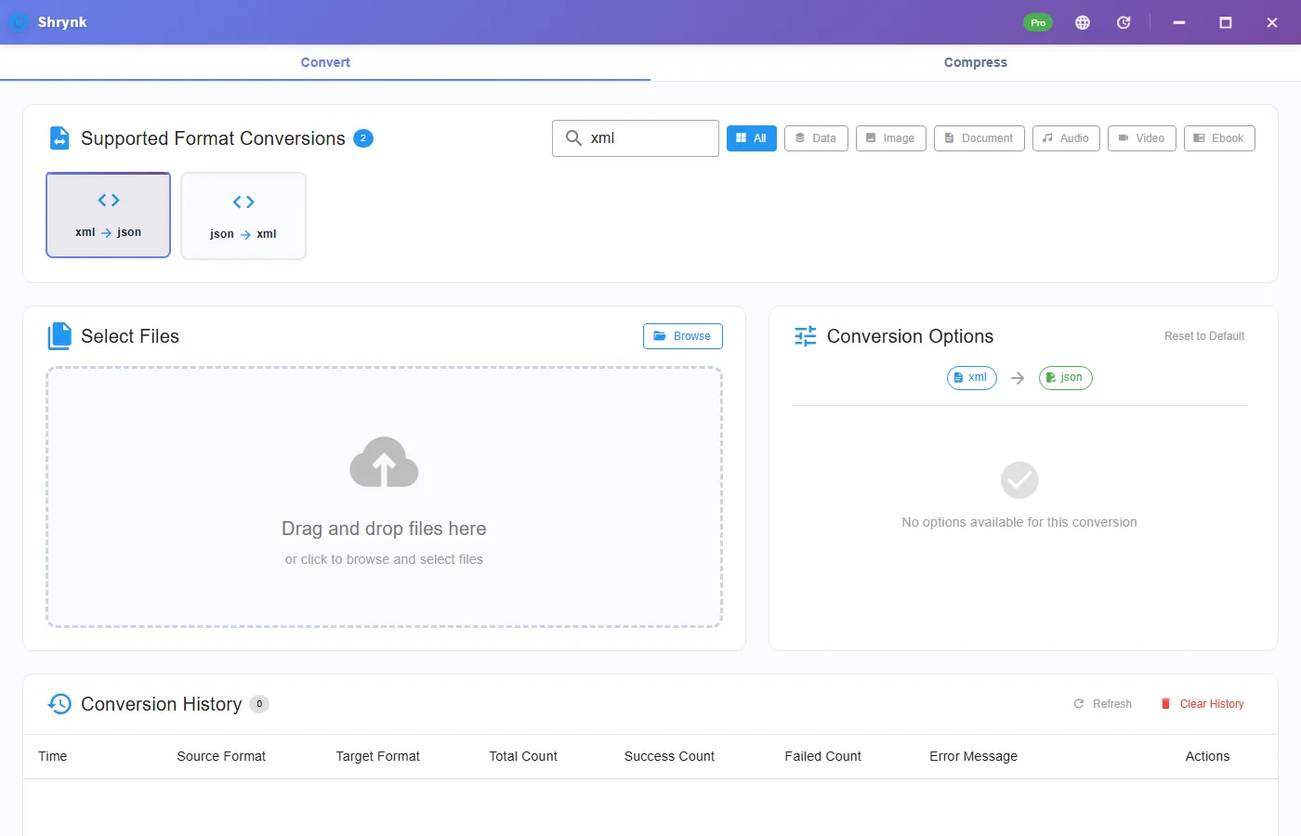Click the Supported Format Conversions file icon
The height and width of the screenshot is (836, 1301).
[59, 138]
